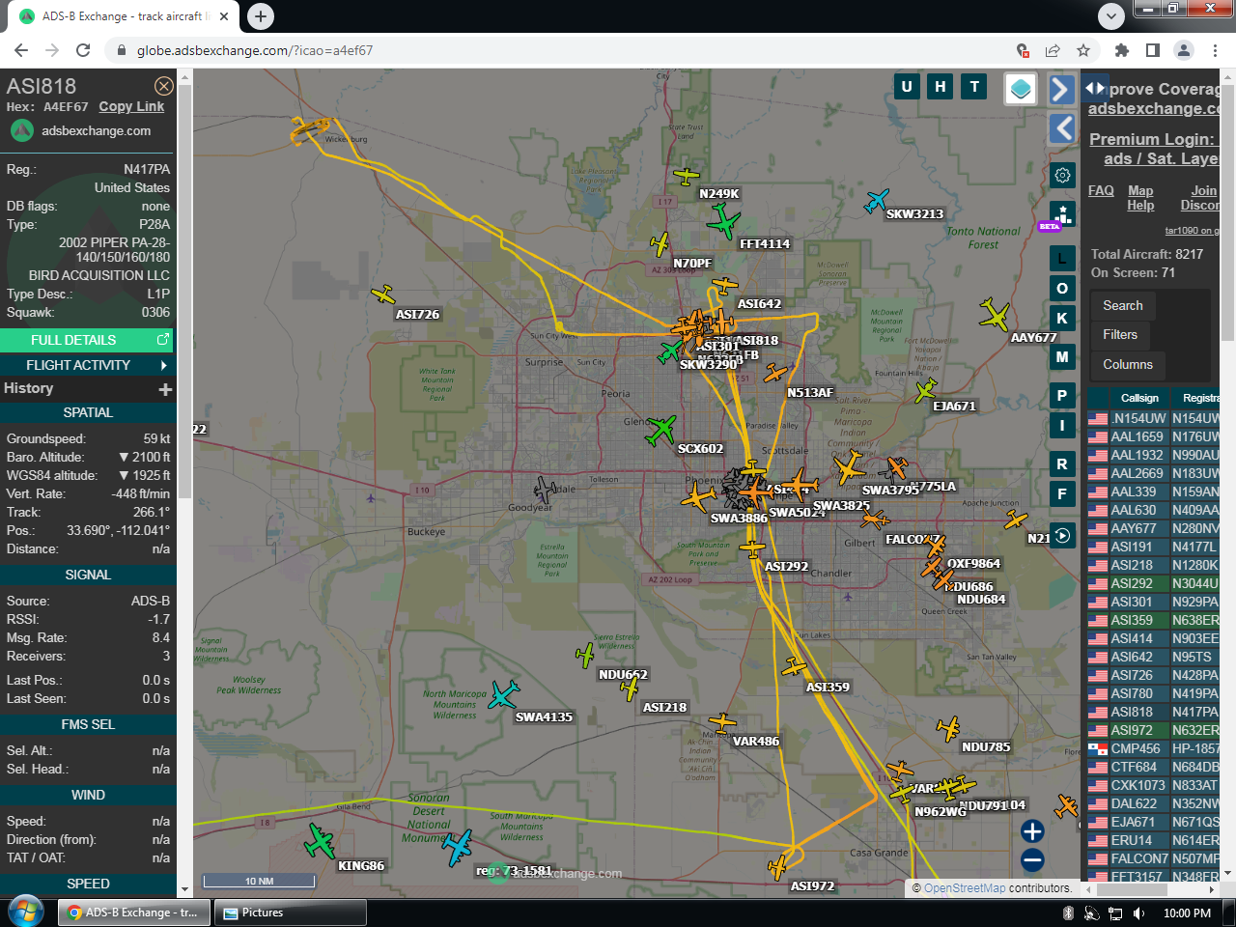Screen dimensions: 1236x927
Task: Click the VAR486 aircraft on the map
Action: click(721, 722)
